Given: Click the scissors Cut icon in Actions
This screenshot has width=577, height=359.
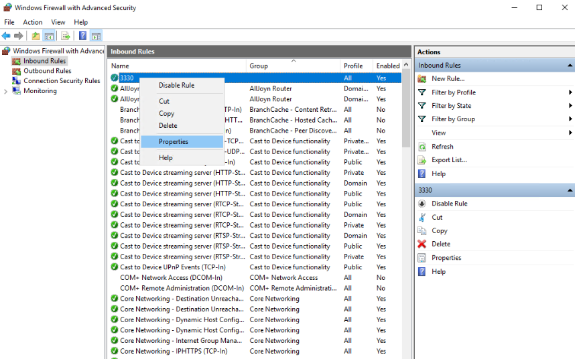Looking at the screenshot, I should (422, 218).
